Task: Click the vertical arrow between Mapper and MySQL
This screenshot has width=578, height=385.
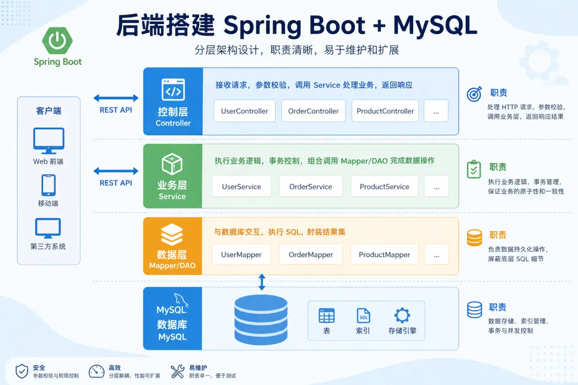Action: pos(262,282)
